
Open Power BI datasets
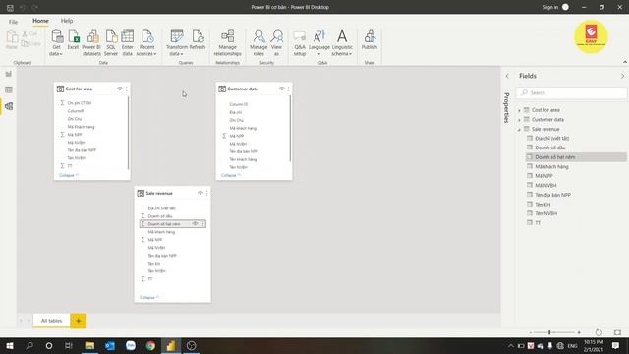pyautogui.click(x=91, y=43)
